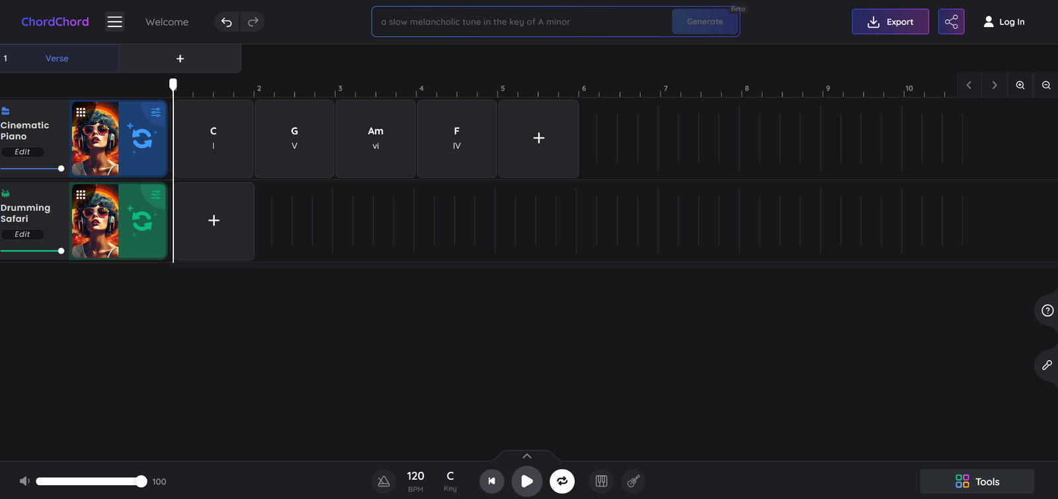The width and height of the screenshot is (1058, 499).
Task: Open the hamburger menu
Action: coord(115,22)
